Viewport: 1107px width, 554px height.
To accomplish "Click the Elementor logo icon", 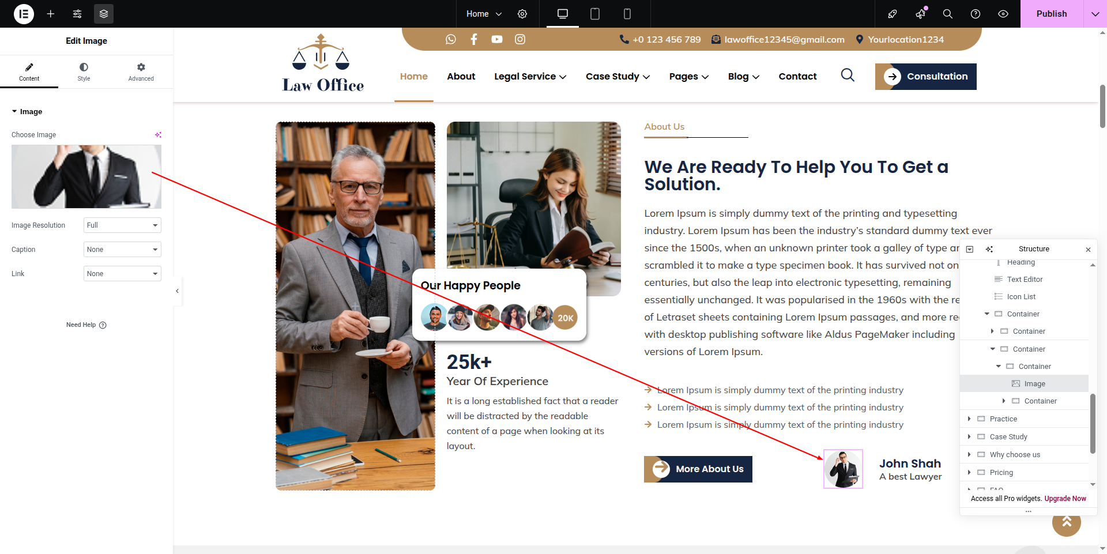I will coord(24,14).
